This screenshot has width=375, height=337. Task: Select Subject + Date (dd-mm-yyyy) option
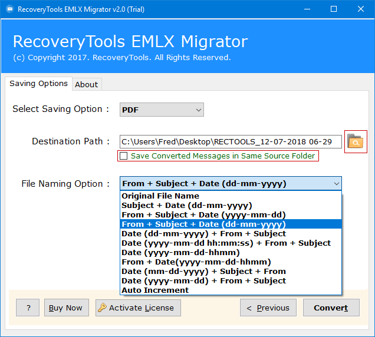231,205
